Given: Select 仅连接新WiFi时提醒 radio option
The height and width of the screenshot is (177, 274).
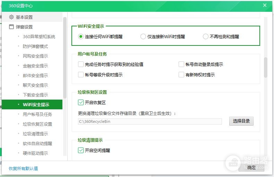Looking at the screenshot, I should pos(143,36).
